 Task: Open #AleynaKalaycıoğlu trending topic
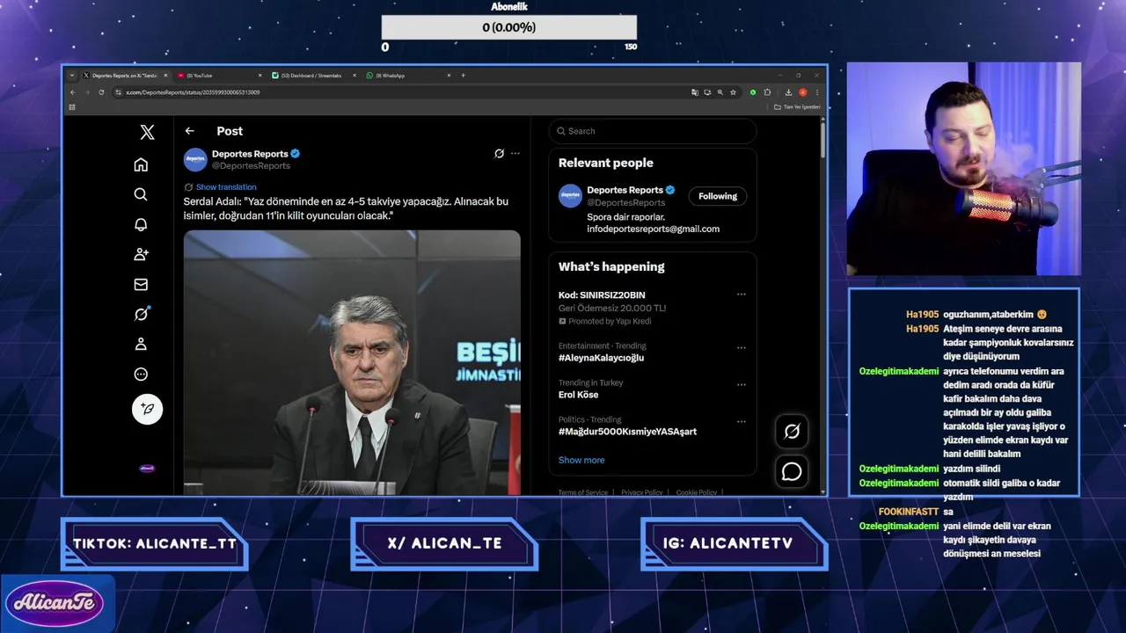pyautogui.click(x=601, y=358)
